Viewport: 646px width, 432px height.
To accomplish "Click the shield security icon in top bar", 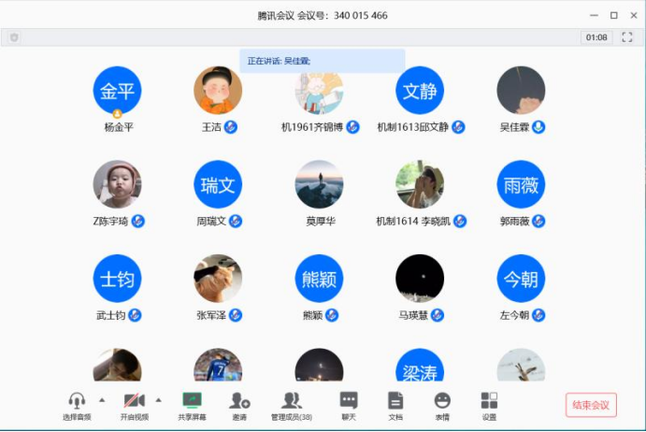I will click(x=14, y=38).
